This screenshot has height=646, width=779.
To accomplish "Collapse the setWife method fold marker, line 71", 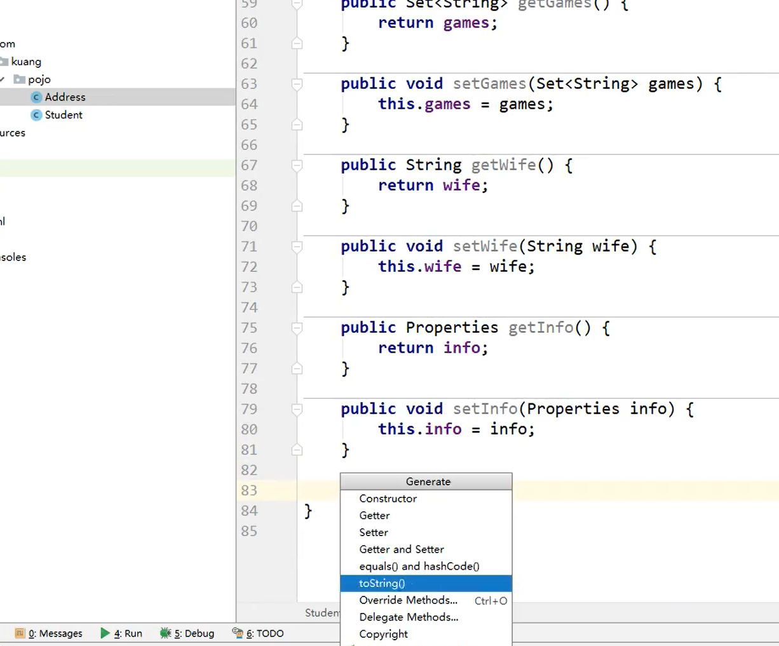I will click(297, 246).
